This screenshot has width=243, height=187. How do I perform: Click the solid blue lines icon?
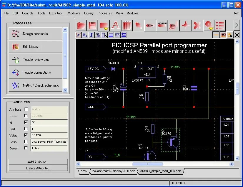[x=111, y=35]
